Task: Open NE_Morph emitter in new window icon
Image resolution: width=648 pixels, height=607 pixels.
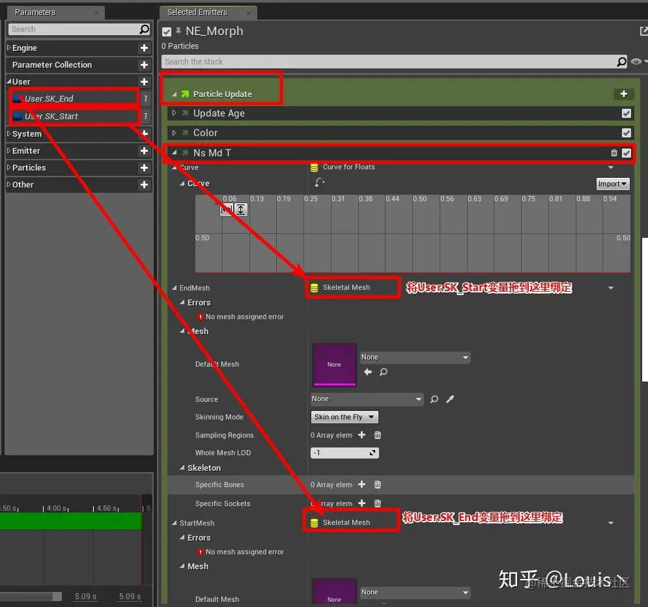Action: point(643,31)
